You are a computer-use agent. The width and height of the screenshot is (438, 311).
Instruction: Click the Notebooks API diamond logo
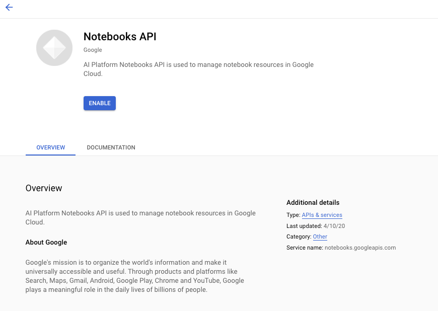coord(54,48)
